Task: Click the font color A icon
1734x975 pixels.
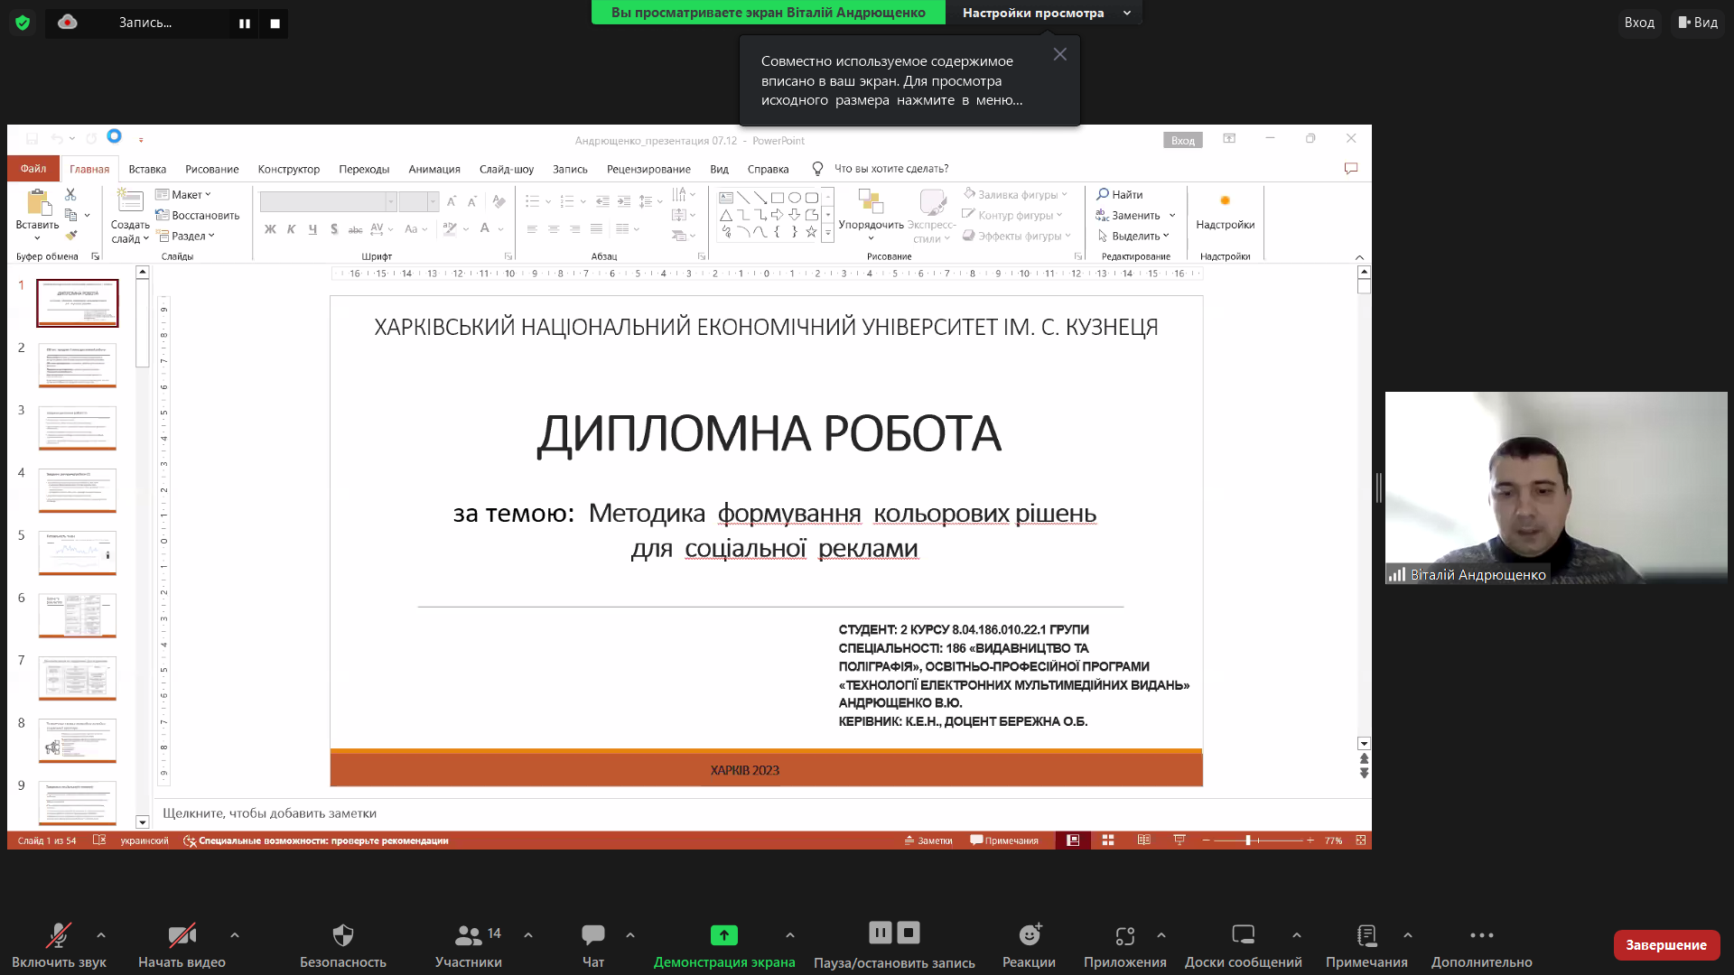Action: click(x=485, y=228)
